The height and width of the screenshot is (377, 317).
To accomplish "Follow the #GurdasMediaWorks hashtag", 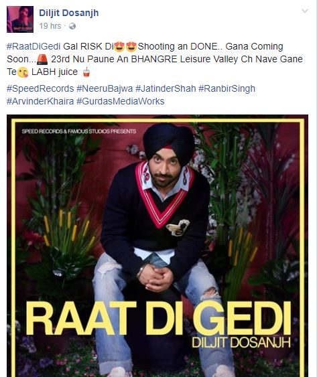I will 121,101.
